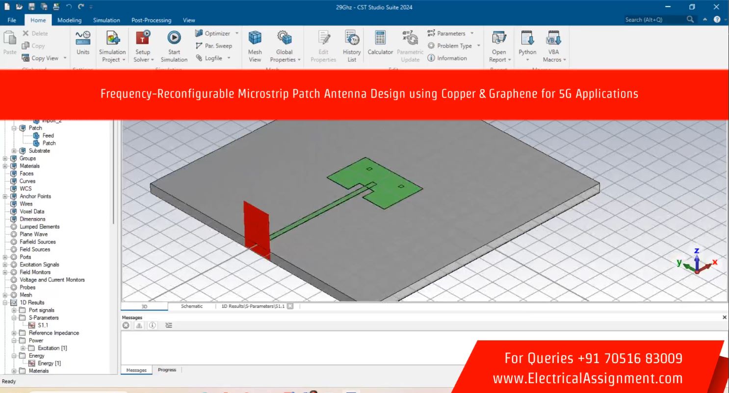Select S1,1 result in navigation tree
Screen dimensions: 729x393
pyautogui.click(x=42, y=325)
